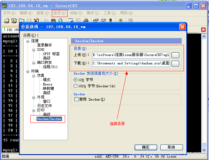Viewport: 209px width, 160px height.
Task: Click the 下载 directory path field
Action: tap(131, 63)
